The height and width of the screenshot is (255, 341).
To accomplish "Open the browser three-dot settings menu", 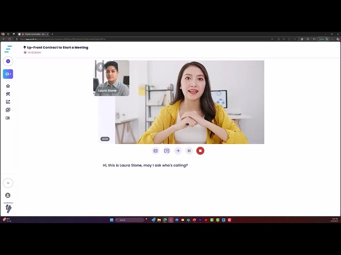I will (x=332, y=39).
